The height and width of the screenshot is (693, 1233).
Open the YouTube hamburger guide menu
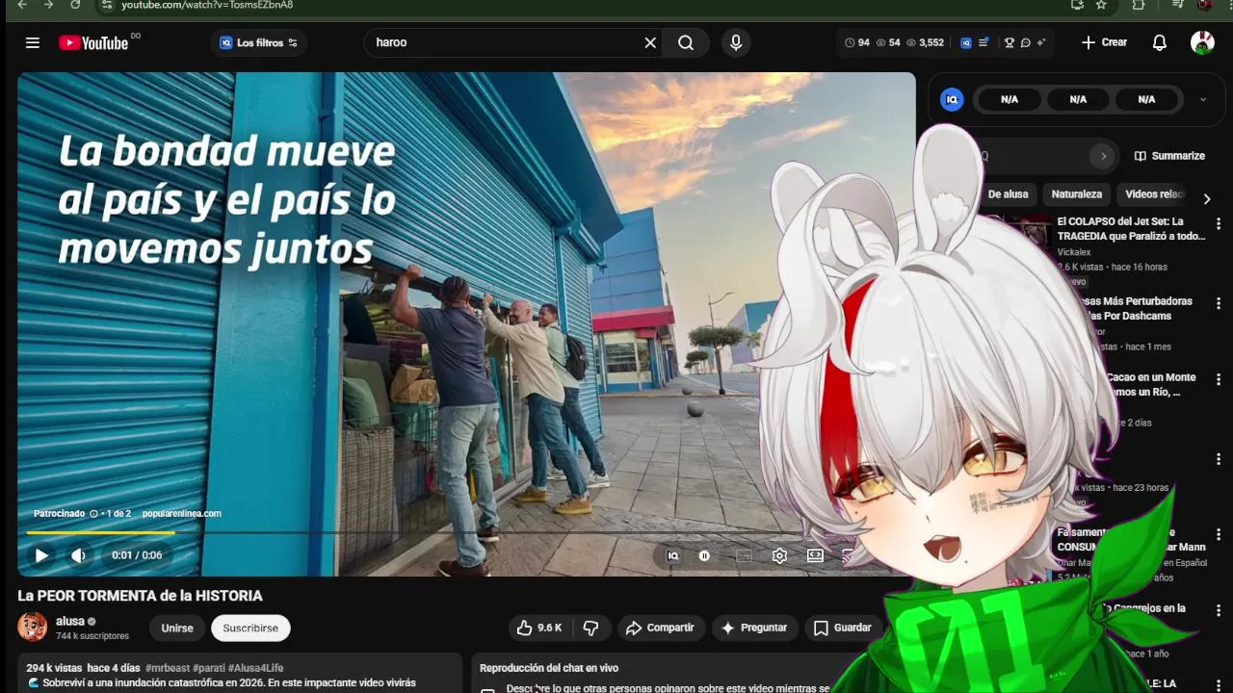(x=33, y=42)
